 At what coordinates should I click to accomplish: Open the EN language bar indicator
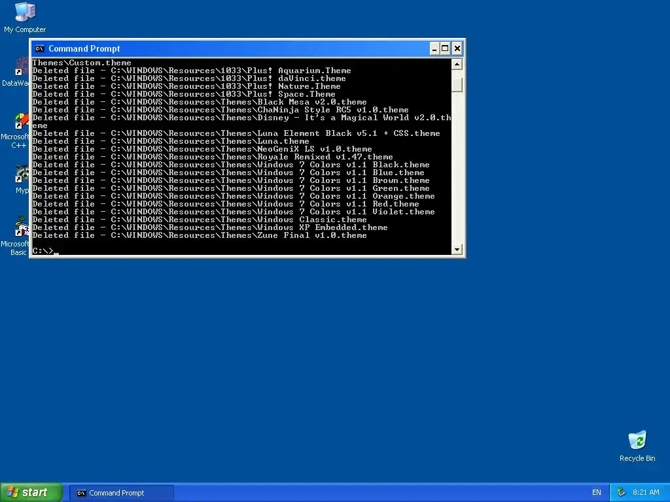point(597,493)
